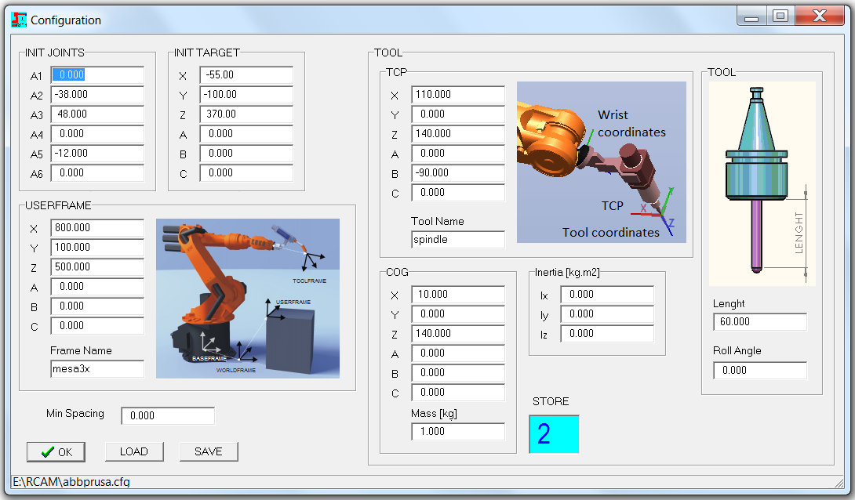Focus the USERFRAME A field

coord(97,287)
